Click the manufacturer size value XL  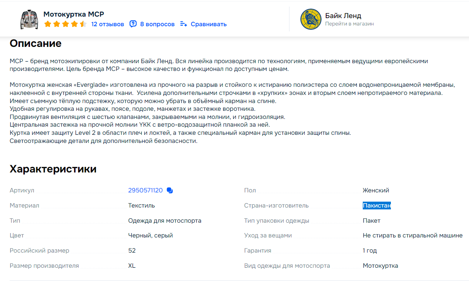132,266
